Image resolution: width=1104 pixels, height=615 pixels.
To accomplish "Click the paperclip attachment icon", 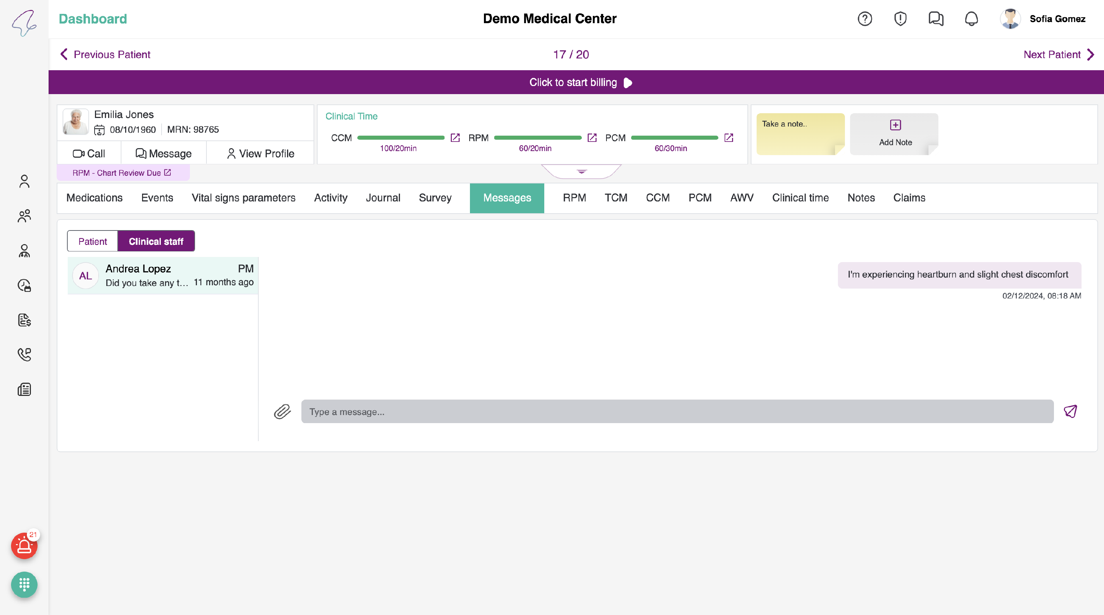I will coord(282,412).
